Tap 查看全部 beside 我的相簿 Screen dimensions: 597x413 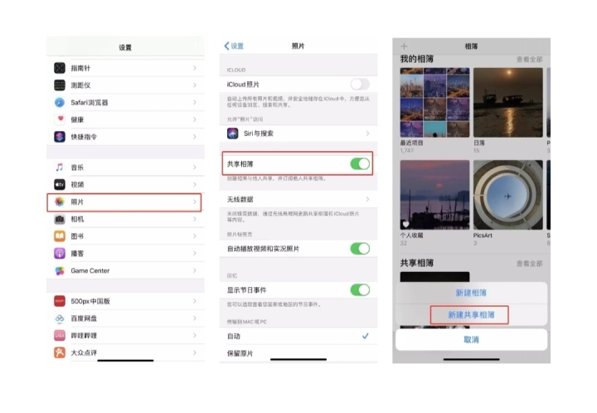529,60
